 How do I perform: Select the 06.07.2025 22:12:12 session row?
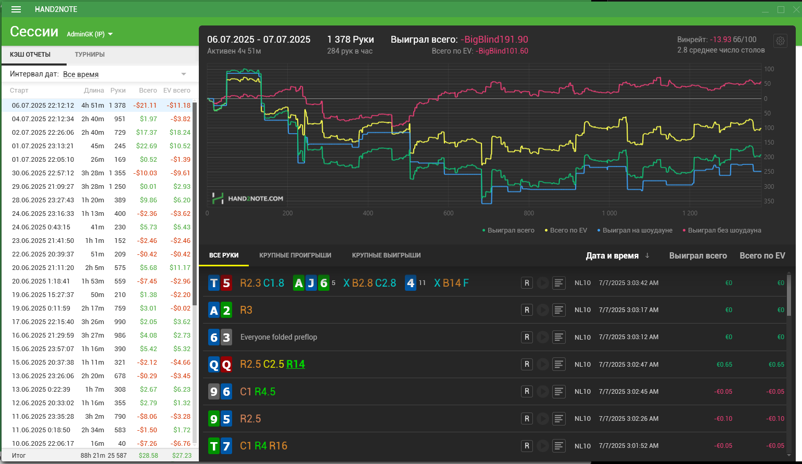(x=97, y=105)
